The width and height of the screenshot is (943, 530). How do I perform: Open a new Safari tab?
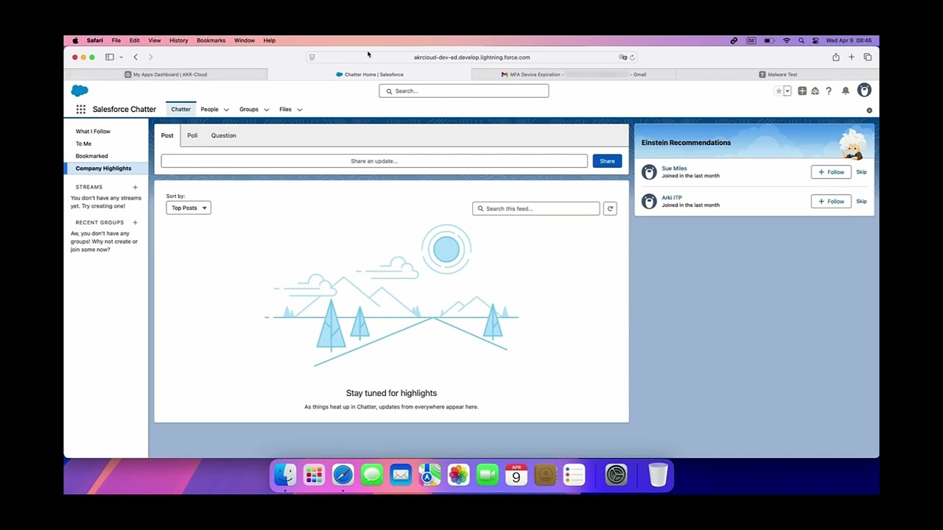[x=852, y=57]
